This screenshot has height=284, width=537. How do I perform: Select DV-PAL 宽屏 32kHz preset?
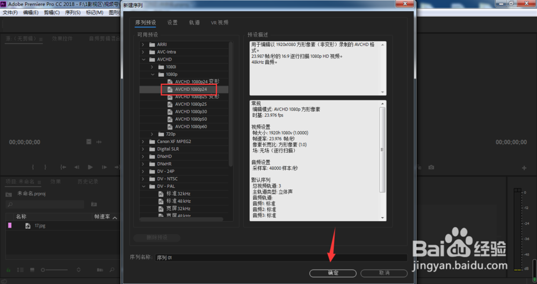click(178, 209)
